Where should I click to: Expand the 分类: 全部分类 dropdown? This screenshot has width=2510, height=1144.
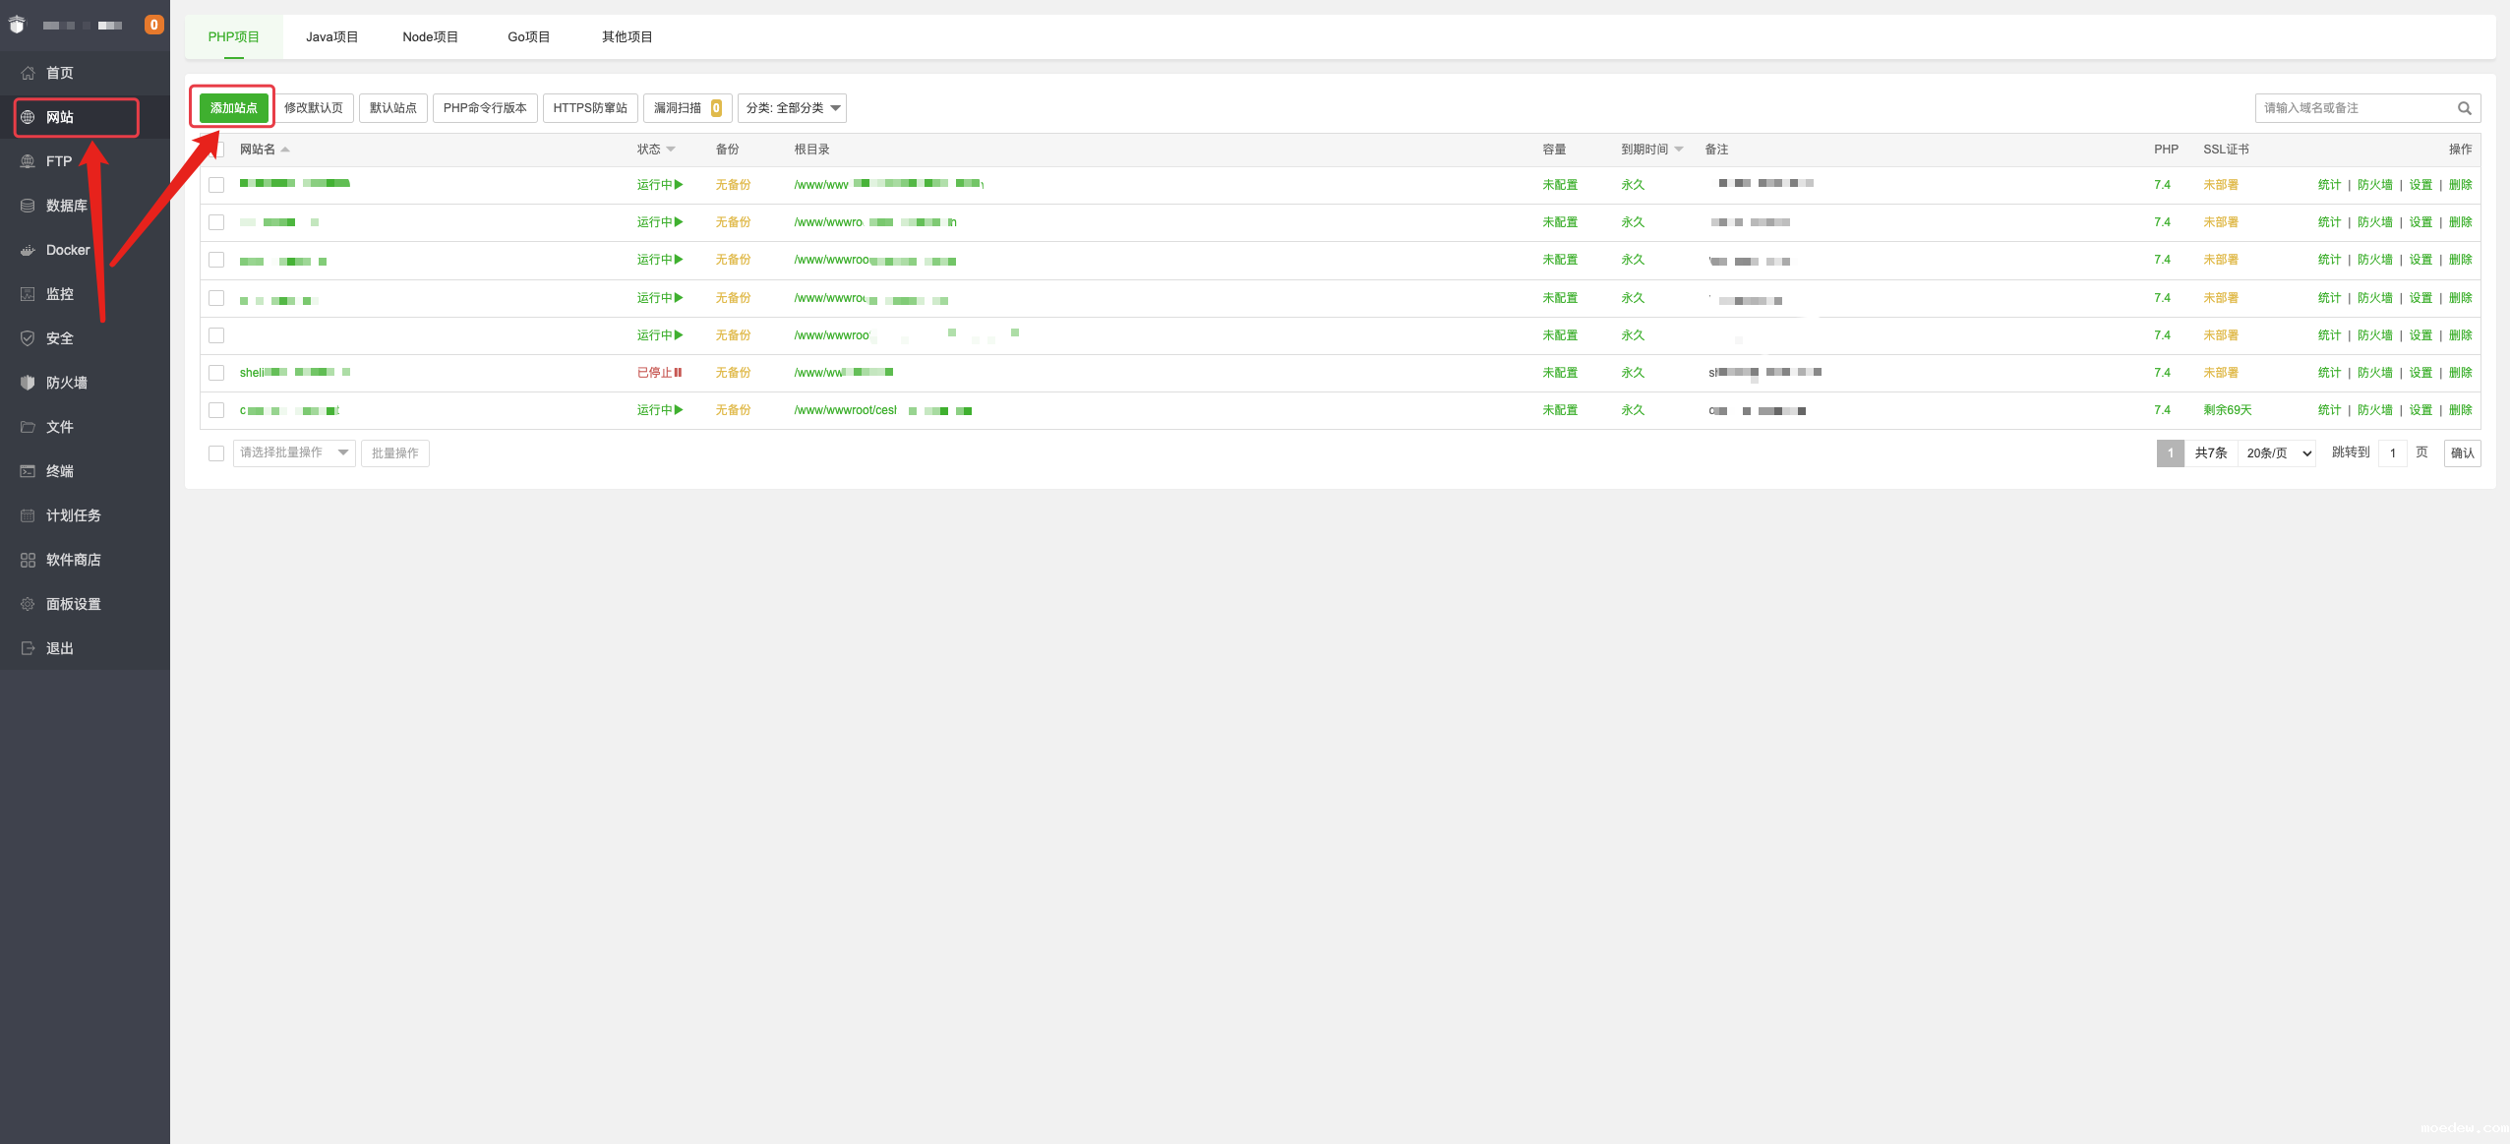792,108
